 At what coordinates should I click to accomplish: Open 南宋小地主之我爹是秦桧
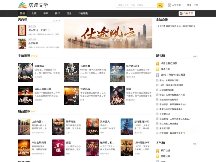171,109
